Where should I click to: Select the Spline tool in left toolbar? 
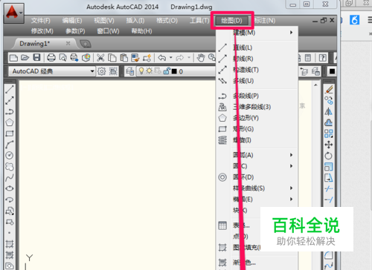click(10, 177)
